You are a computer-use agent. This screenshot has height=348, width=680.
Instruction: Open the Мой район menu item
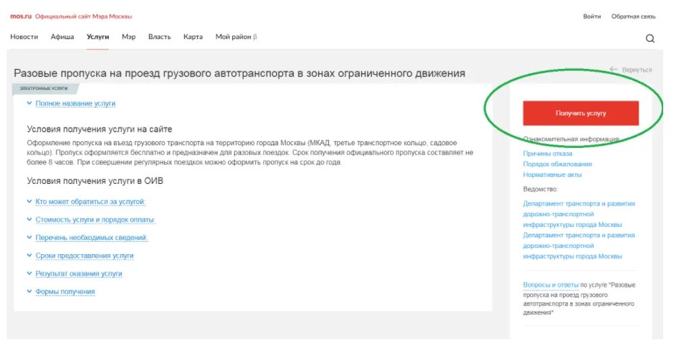(x=236, y=37)
